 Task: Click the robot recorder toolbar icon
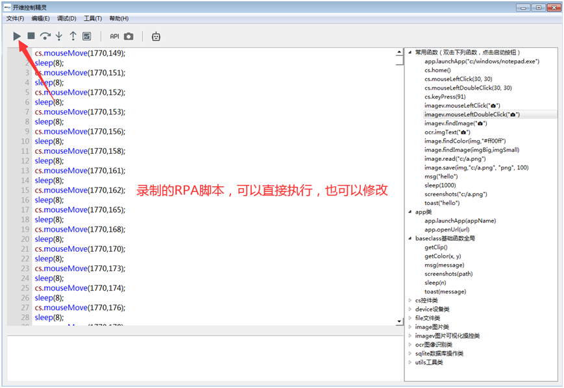156,36
